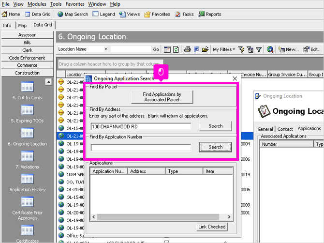The height and width of the screenshot is (243, 324).
Task: Click the open folder icon
Action: 205,49
